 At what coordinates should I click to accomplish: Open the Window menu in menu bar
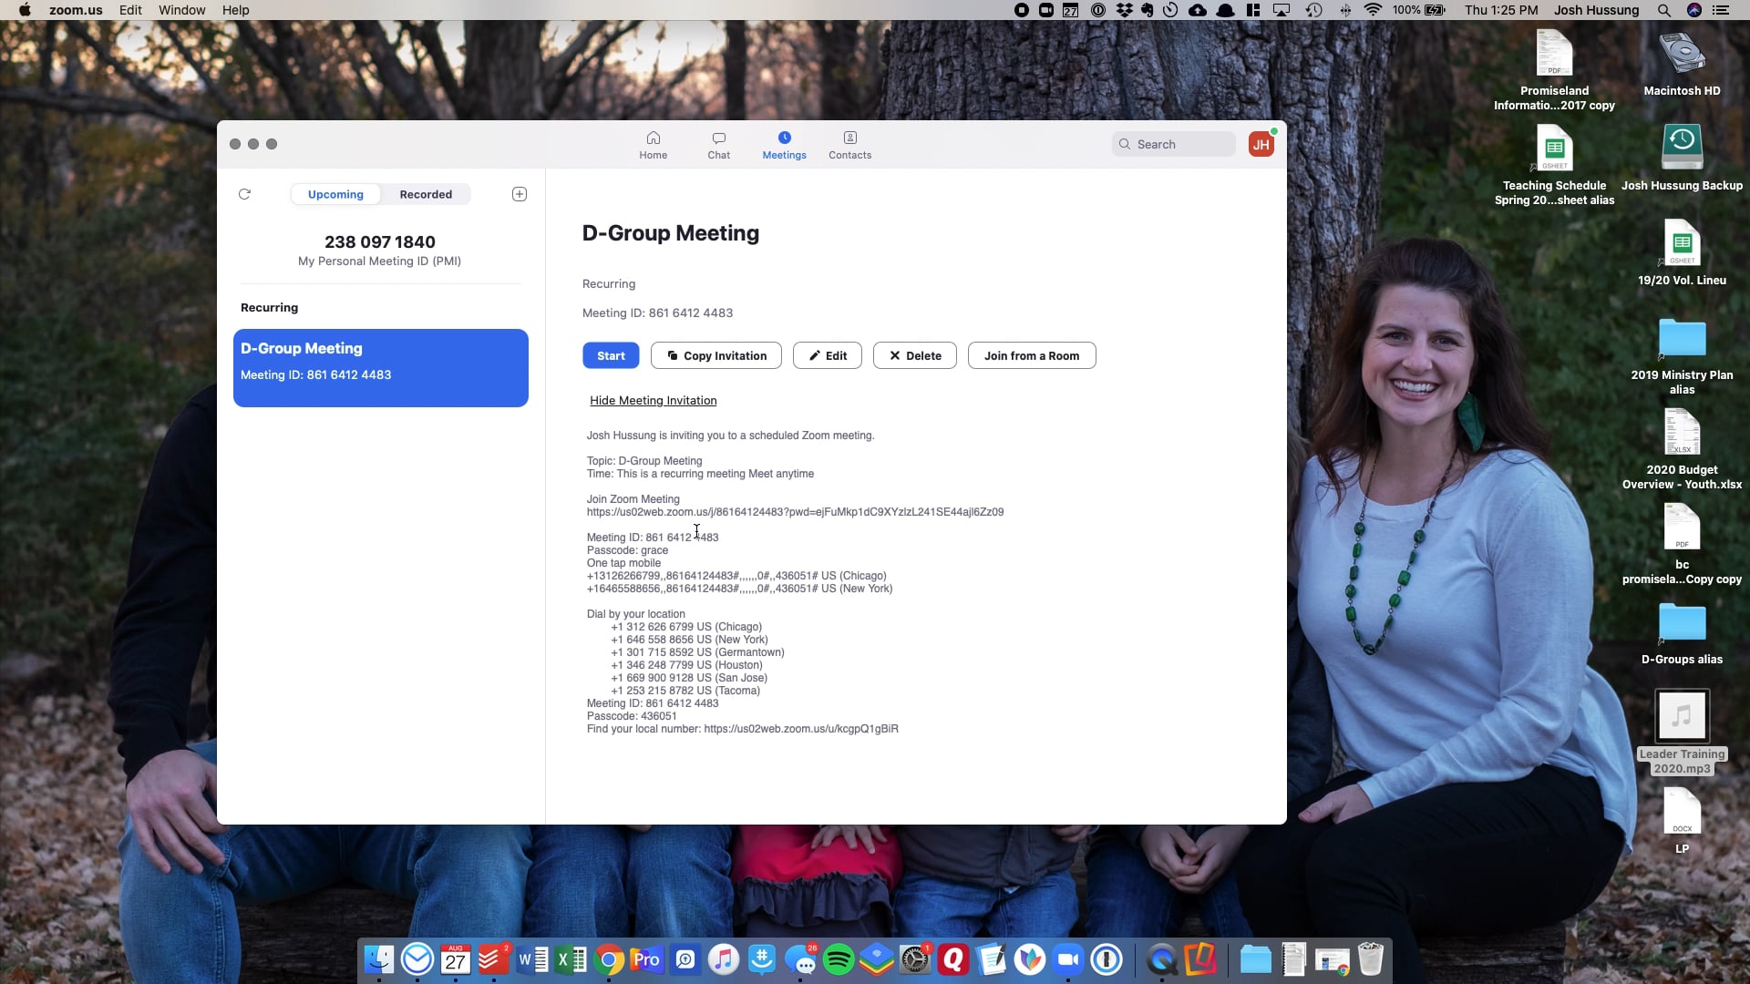182,10
